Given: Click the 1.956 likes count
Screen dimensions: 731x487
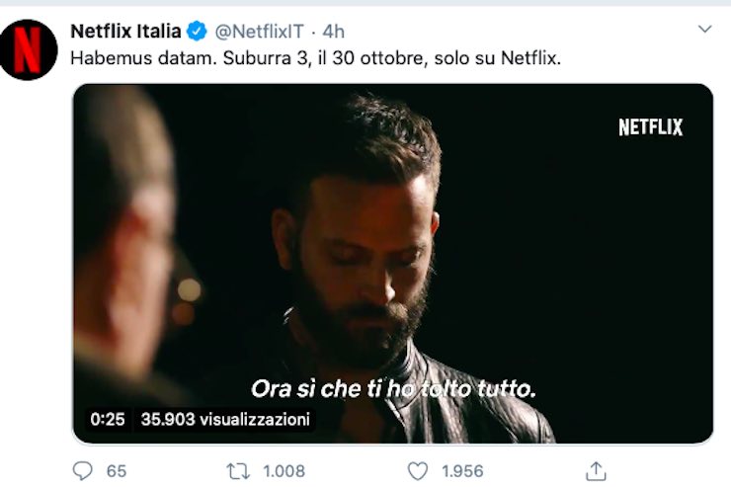Looking at the screenshot, I should tap(460, 471).
